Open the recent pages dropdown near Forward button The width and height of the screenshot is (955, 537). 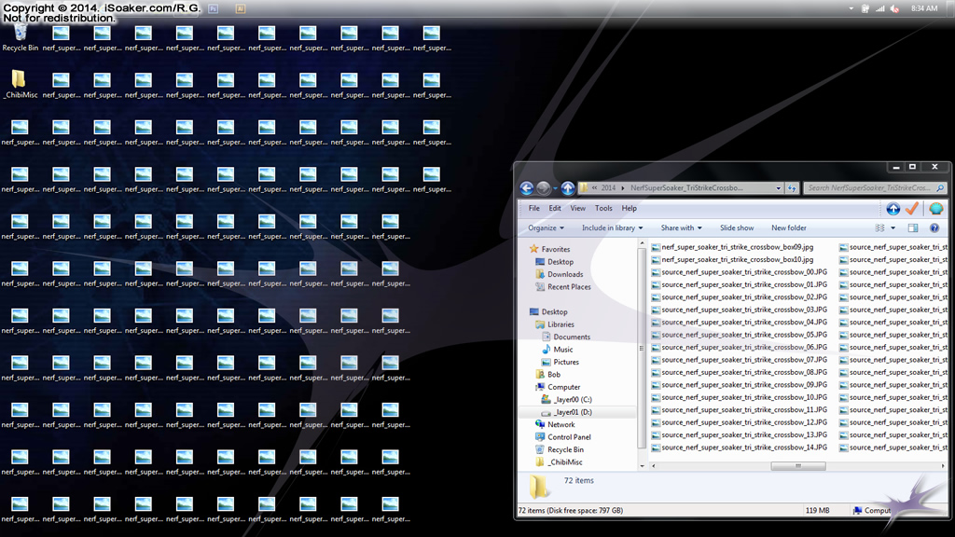click(x=555, y=188)
